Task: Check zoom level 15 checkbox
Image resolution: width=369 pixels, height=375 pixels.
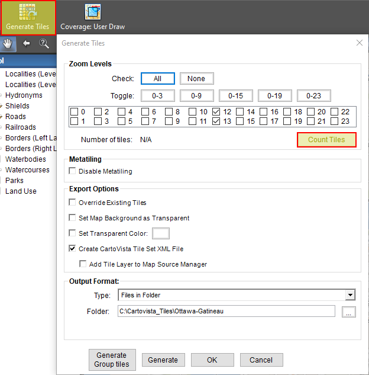Action: [x=239, y=121]
